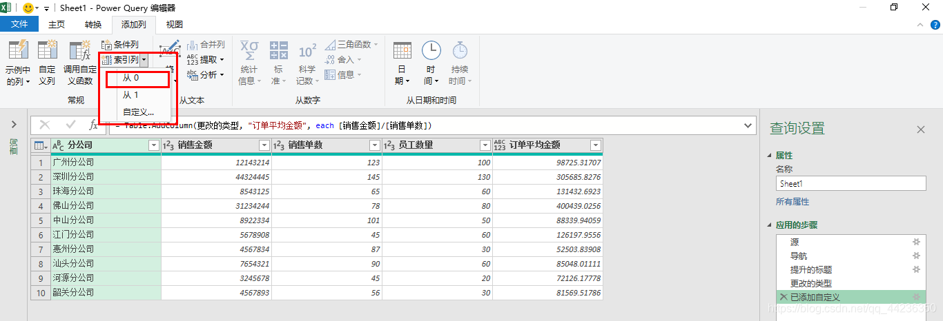Image resolution: width=943 pixels, height=321 pixels.
Task: Switch to the 转换 ribbon tab
Action: 93,25
